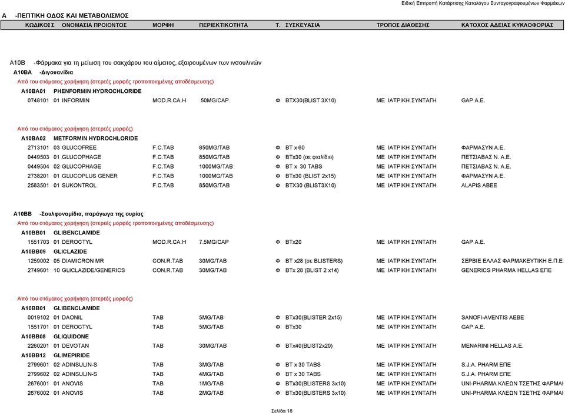Click the 50MG/CAP strength value
The width and height of the screenshot is (565, 413).
coord(214,100)
